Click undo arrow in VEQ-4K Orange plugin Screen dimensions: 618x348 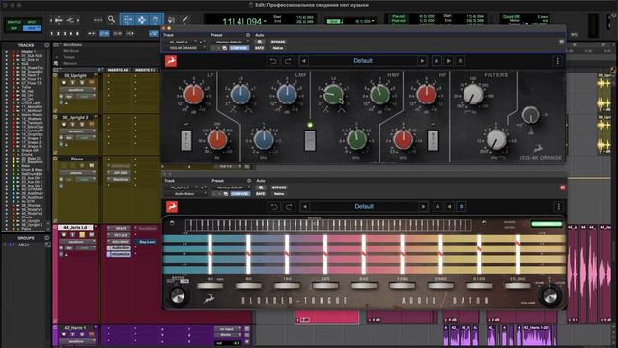coord(272,61)
